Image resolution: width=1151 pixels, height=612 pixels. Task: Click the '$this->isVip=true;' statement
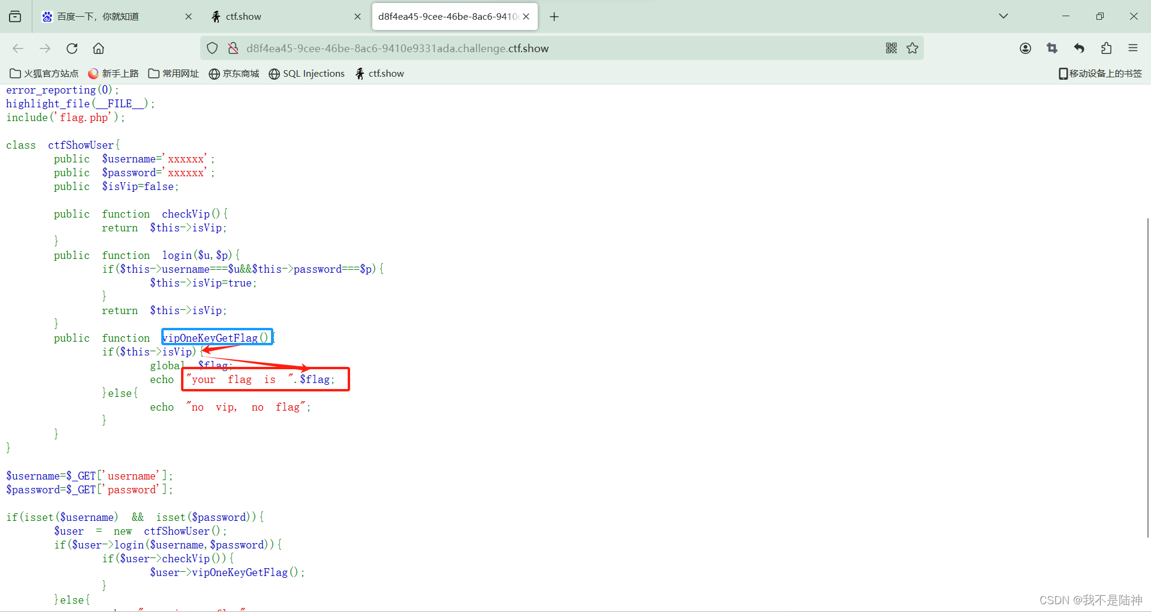[203, 283]
